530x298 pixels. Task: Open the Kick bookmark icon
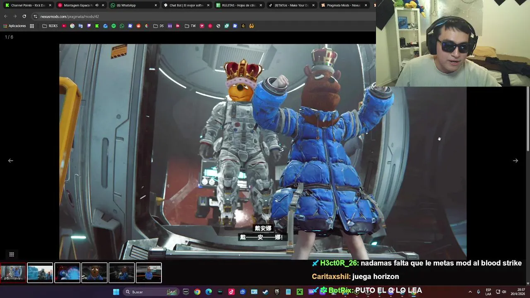[97, 26]
